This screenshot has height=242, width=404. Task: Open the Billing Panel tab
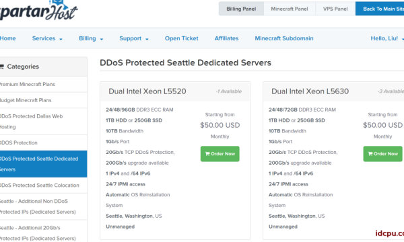[x=241, y=9]
